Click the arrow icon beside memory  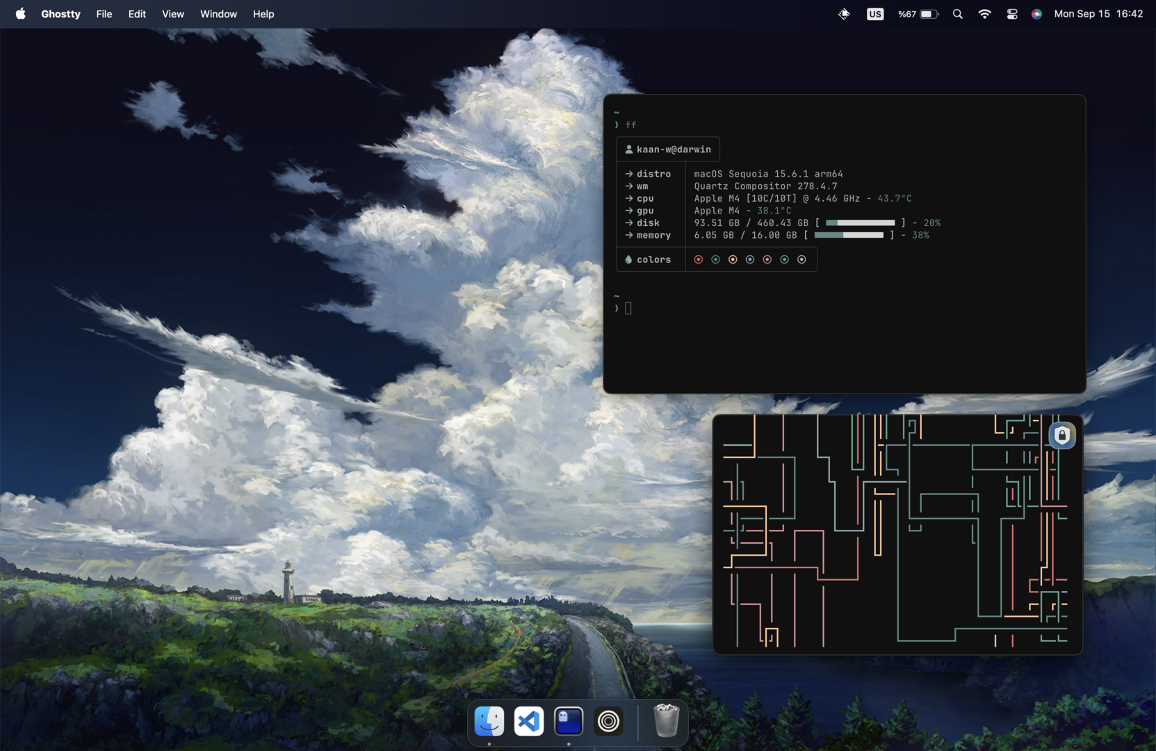[x=629, y=235]
